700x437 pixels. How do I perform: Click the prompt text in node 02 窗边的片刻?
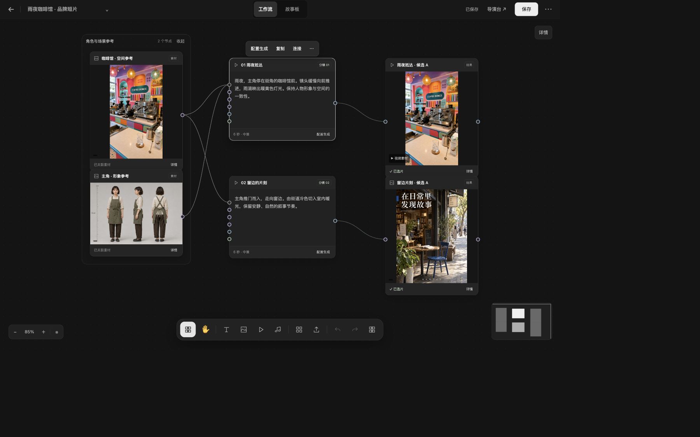click(x=282, y=202)
